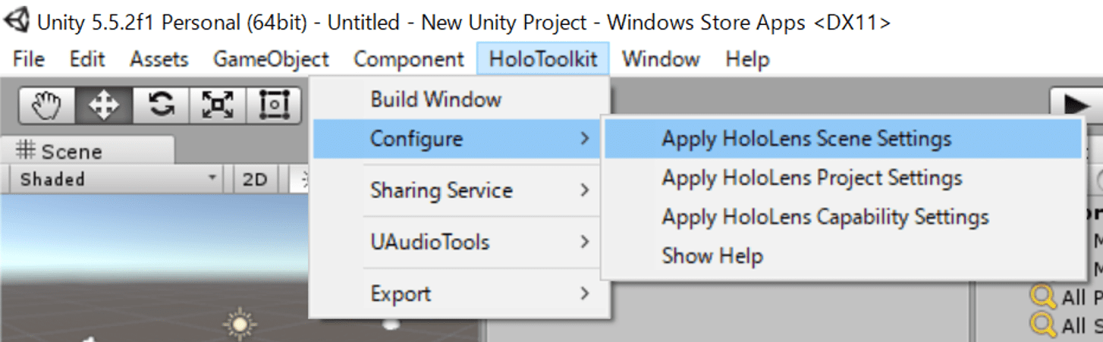Click the sun light gizmo in scene
Screen dimensions: 1103x342
240,325
